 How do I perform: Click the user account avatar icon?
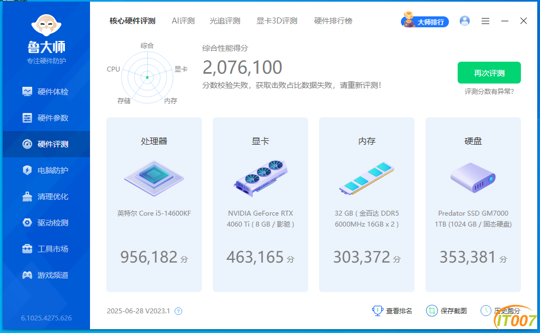[465, 21]
